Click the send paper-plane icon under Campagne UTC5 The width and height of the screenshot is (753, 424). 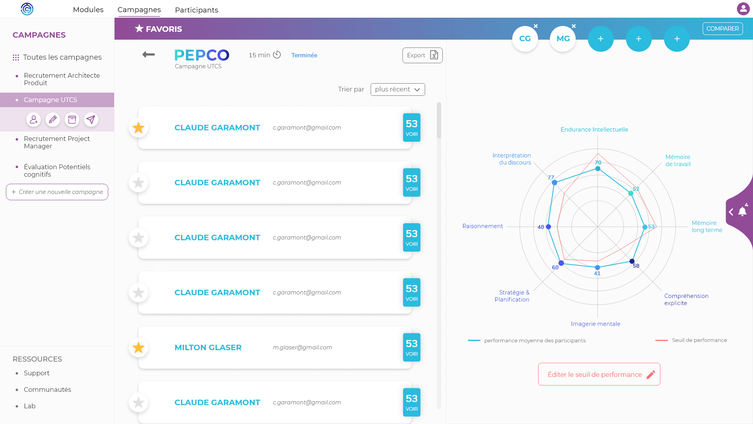click(x=91, y=119)
